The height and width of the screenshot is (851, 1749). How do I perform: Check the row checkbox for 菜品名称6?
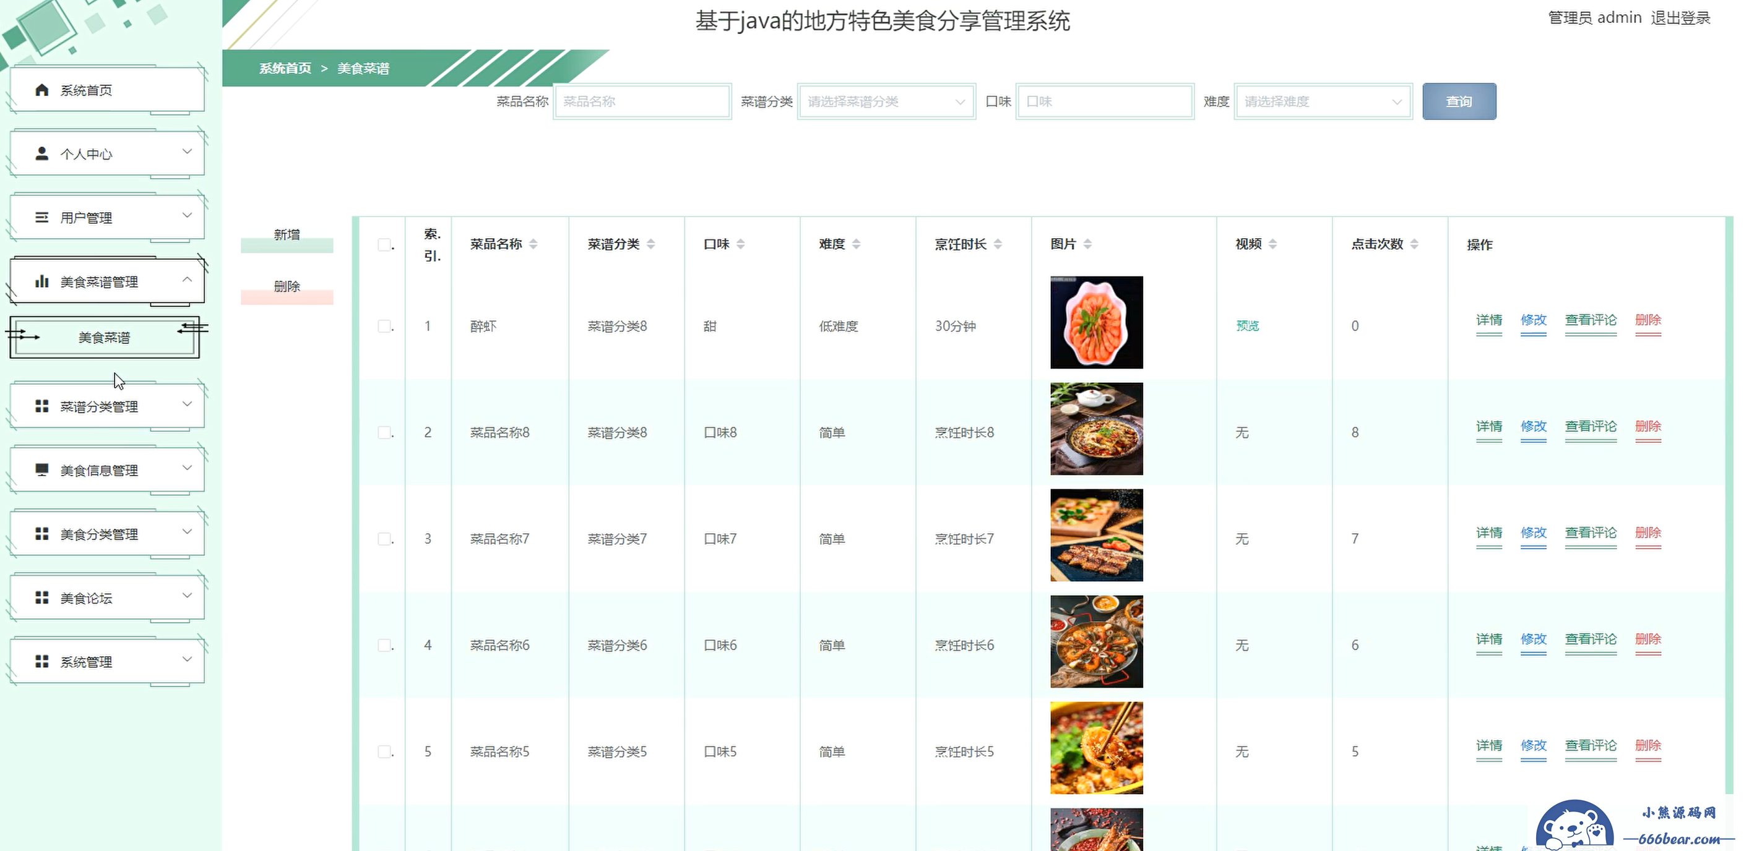click(x=384, y=644)
